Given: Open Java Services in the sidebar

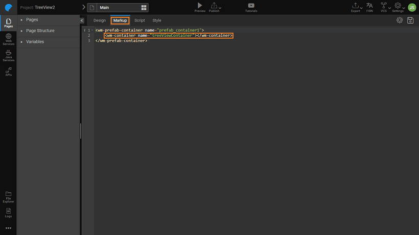Looking at the screenshot, I should (8, 56).
